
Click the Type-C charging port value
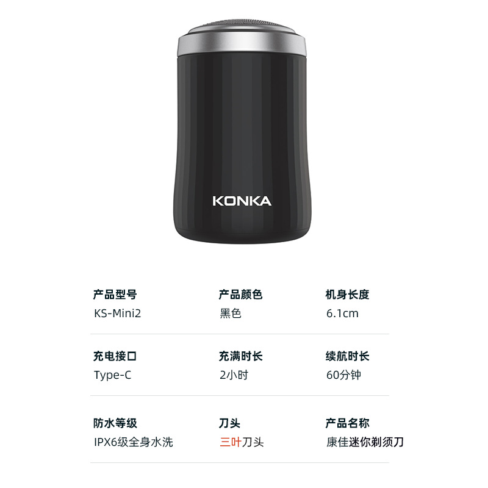[x=112, y=375]
